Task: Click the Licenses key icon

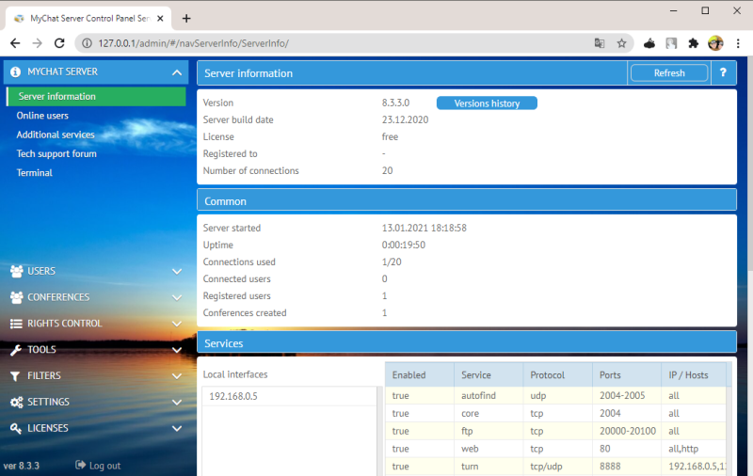Action: 16,428
